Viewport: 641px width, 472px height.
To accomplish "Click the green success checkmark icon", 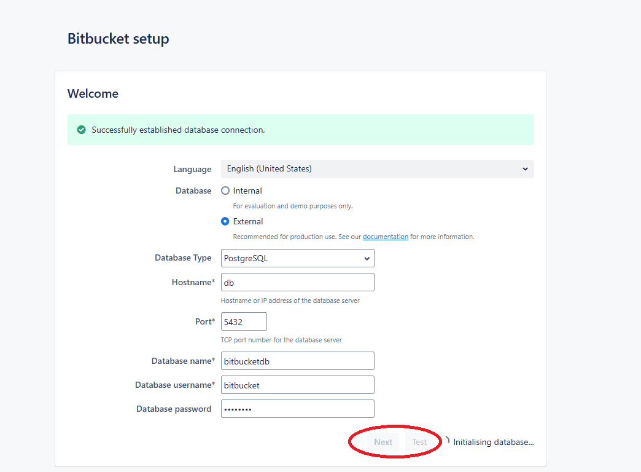I will coord(81,130).
